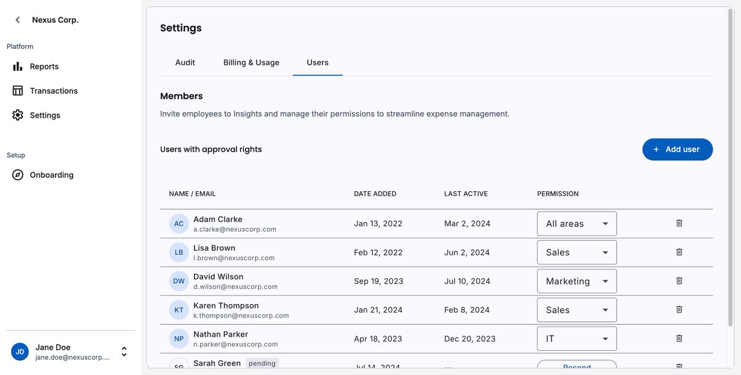Click the PERMISSION column header

(558, 194)
